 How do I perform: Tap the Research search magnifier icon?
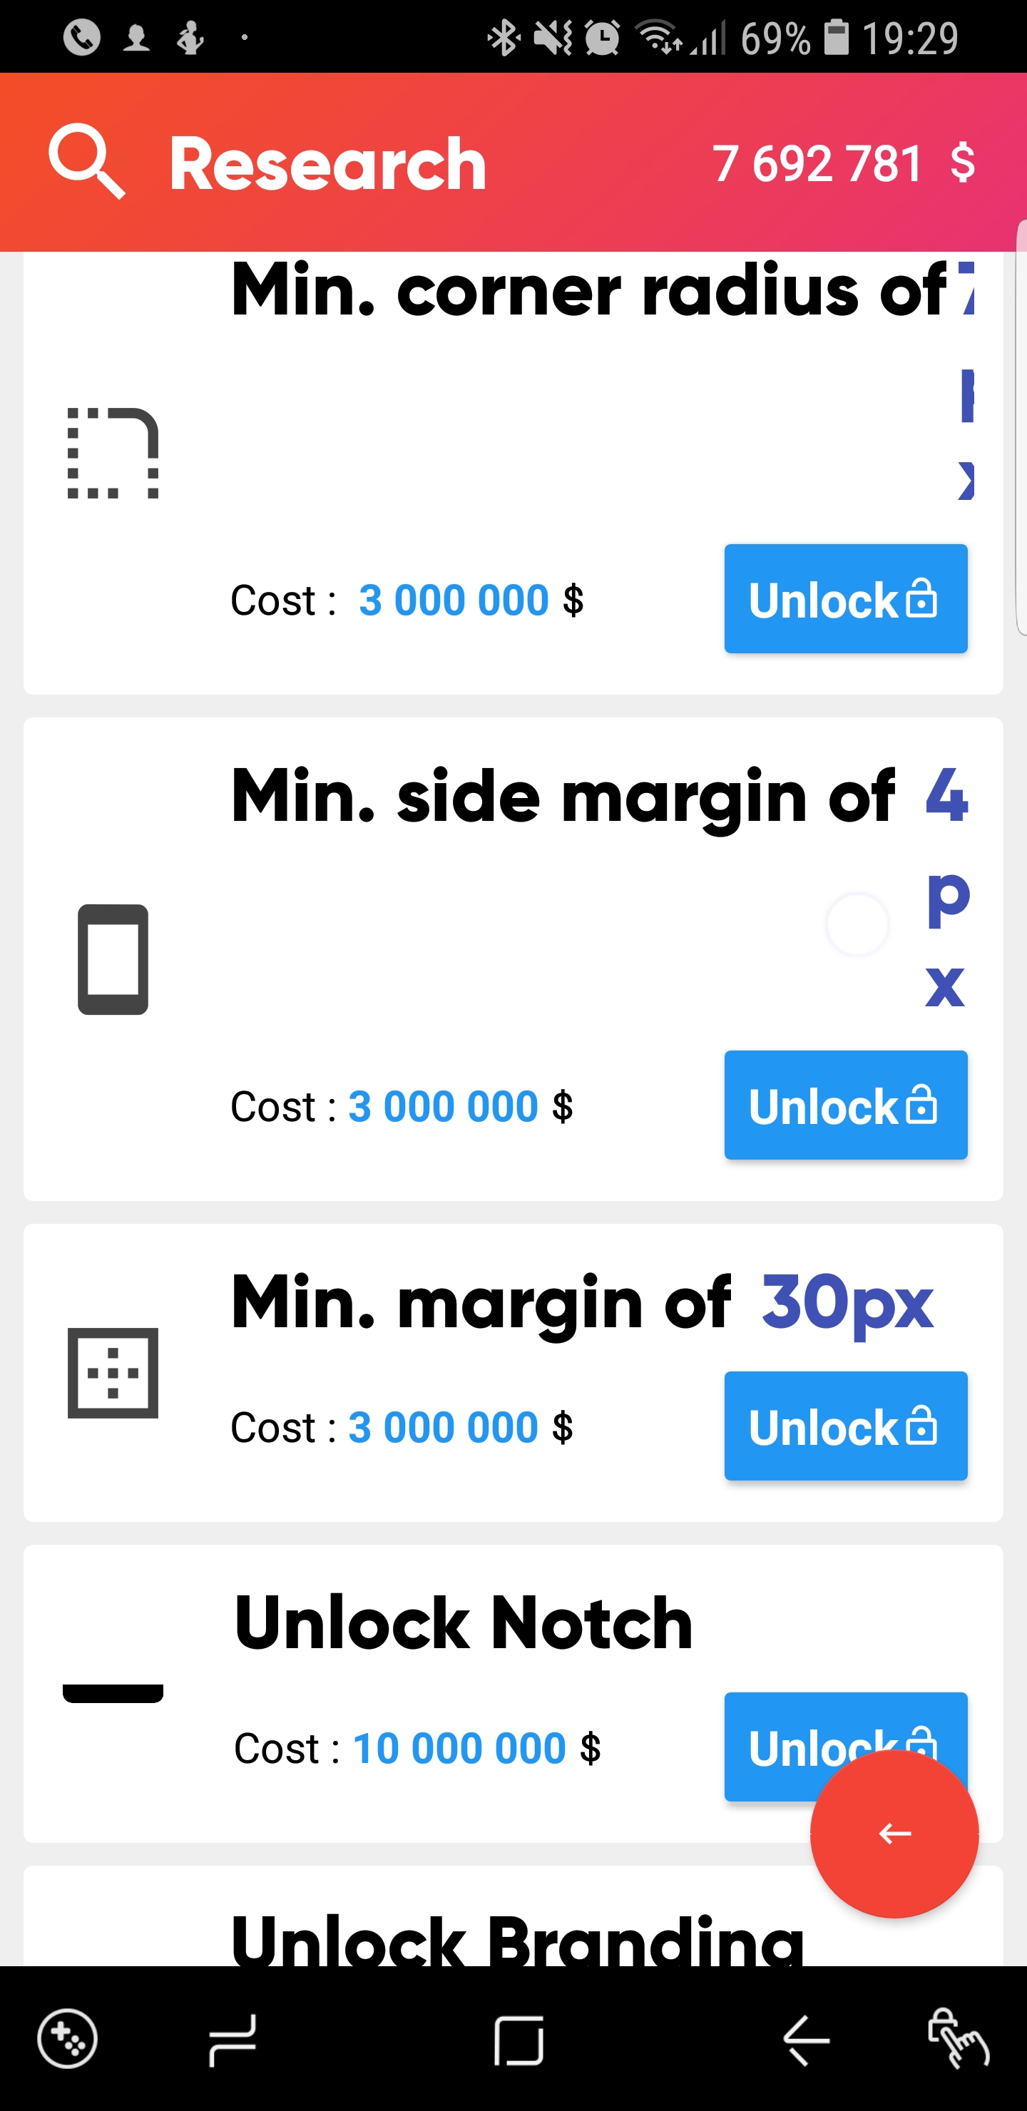(x=87, y=161)
